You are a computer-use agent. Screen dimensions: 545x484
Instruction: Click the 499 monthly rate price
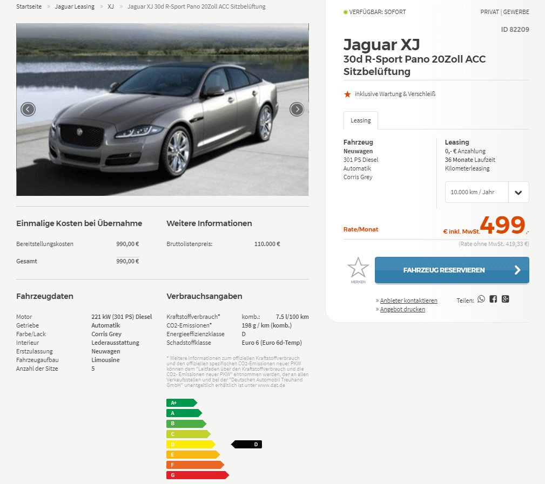point(503,225)
